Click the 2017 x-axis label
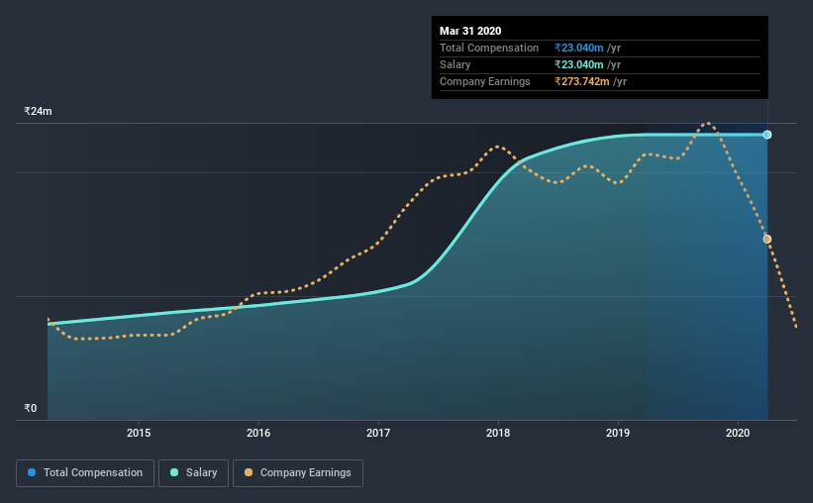Image resolution: width=813 pixels, height=503 pixels. (378, 433)
